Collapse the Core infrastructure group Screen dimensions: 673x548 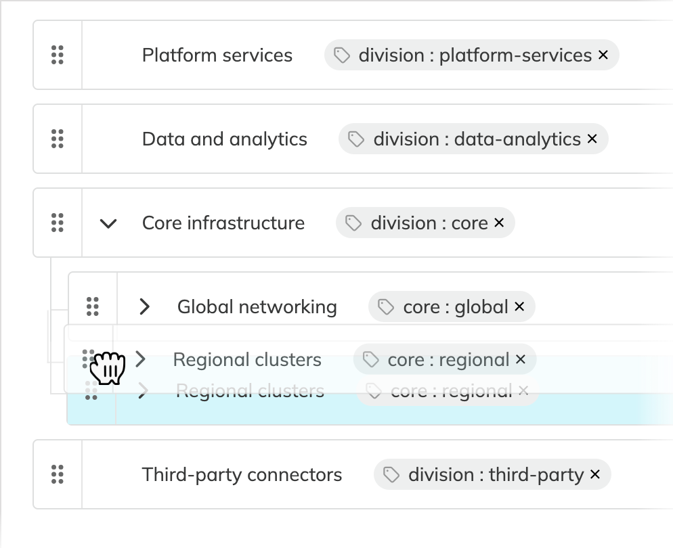[x=108, y=223]
